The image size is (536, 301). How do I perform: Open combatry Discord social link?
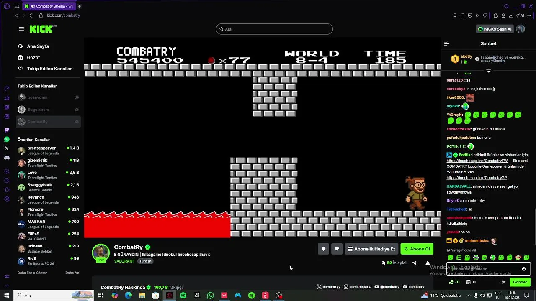tap(413, 287)
